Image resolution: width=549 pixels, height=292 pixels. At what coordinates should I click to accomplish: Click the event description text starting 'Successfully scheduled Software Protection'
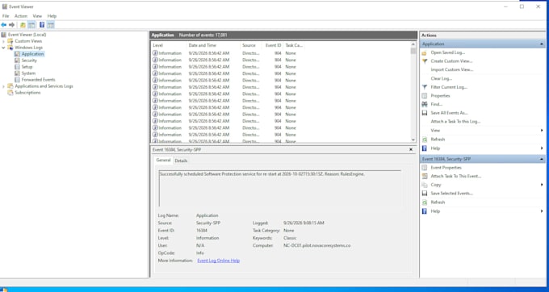(x=262, y=173)
